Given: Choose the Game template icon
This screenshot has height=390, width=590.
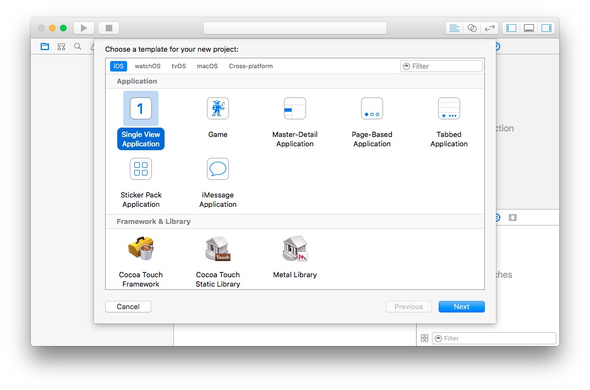Looking at the screenshot, I should pyautogui.click(x=218, y=108).
